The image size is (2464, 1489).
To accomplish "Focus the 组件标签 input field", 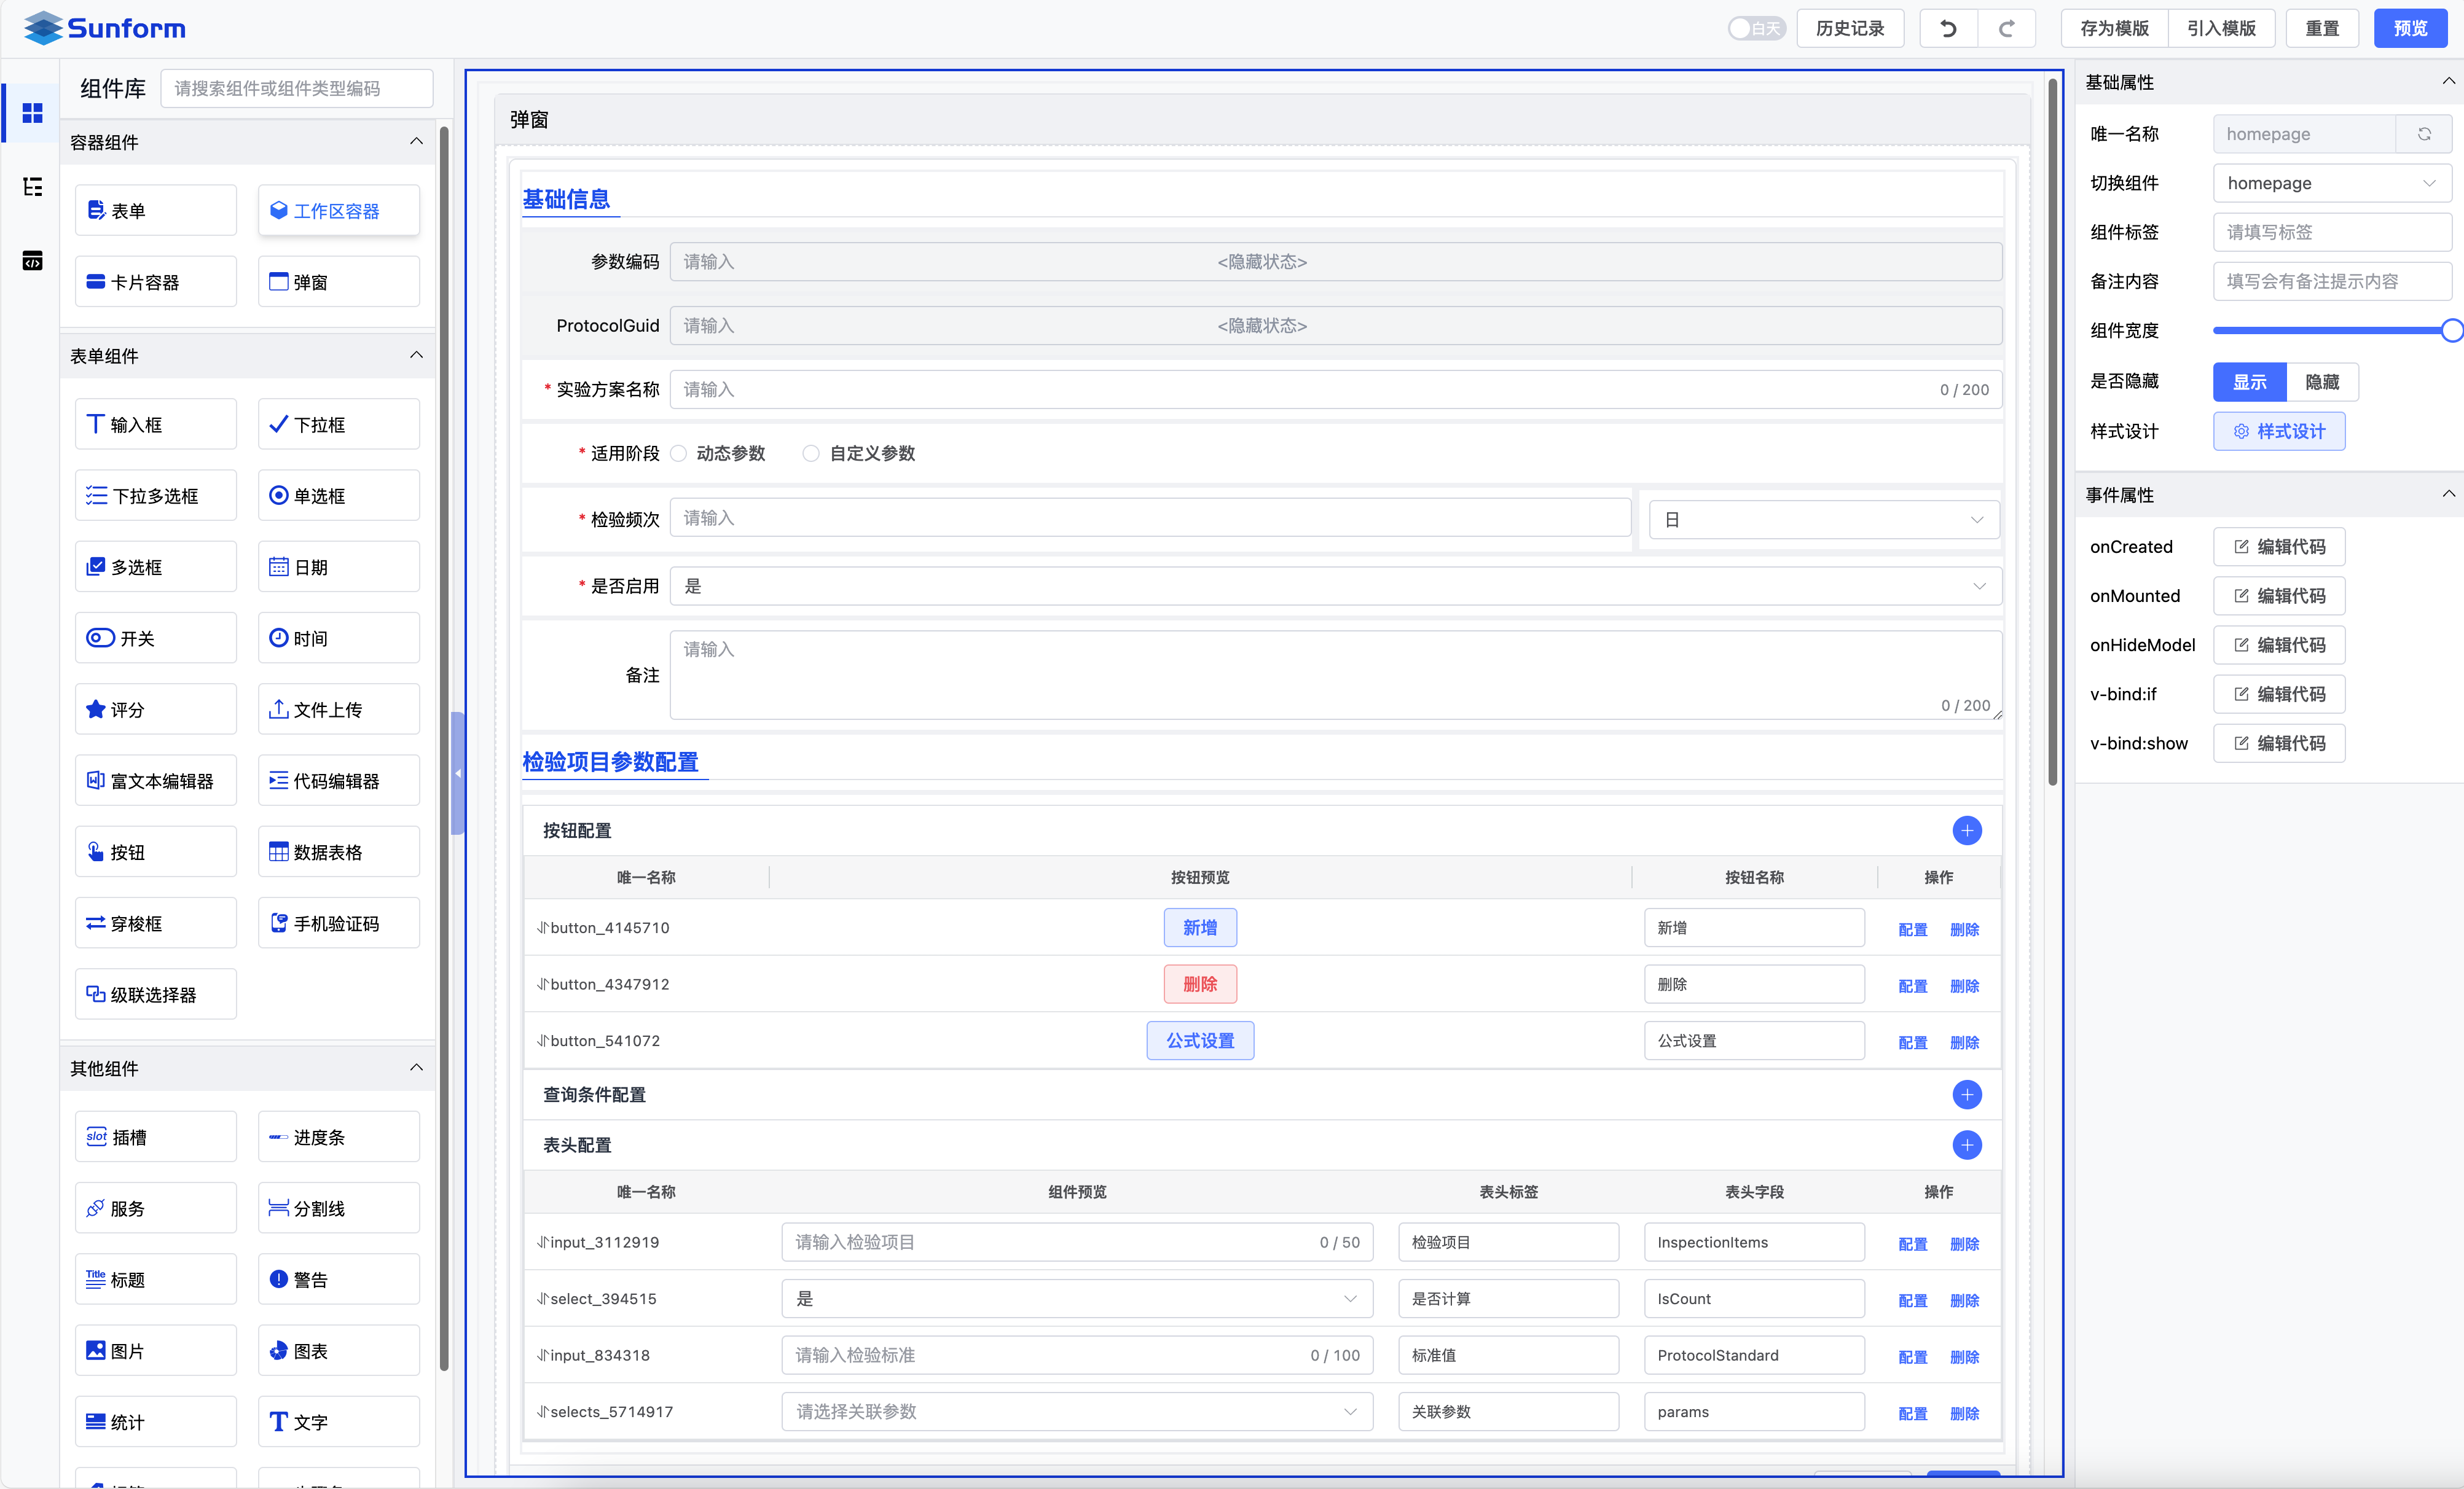I will tap(2332, 232).
